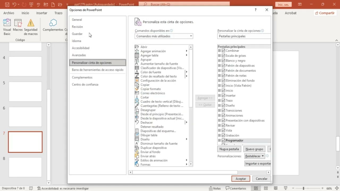Uncheck the Grabación tab checkbox
Screen dimensions: 340x191
coord(223,135)
